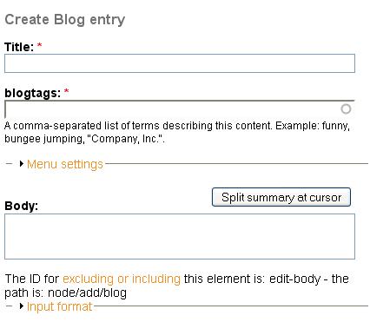Image resolution: width=370 pixels, height=322 pixels.
Task: Click the Split summary at cursor button
Action: (x=281, y=197)
